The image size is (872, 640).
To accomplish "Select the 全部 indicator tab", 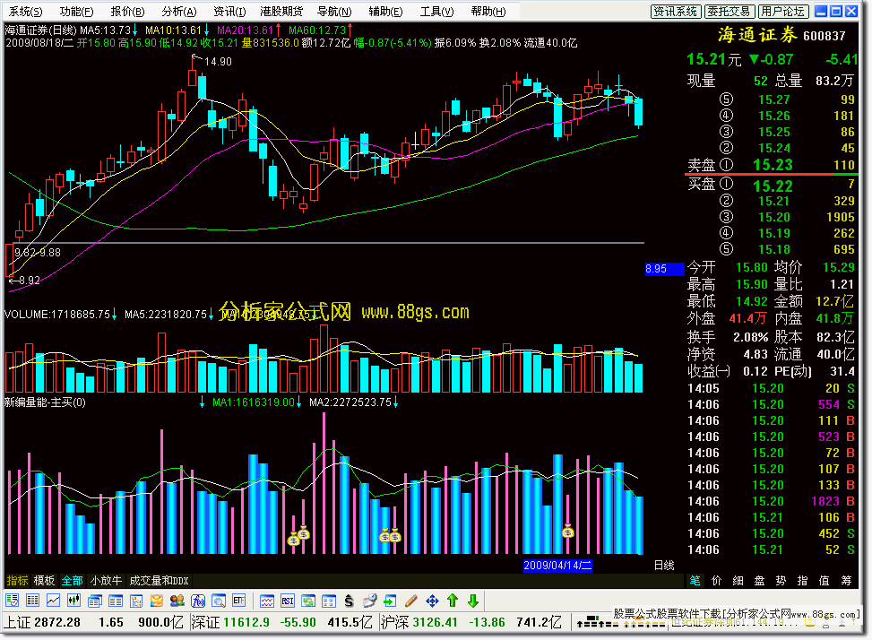I will [x=72, y=581].
